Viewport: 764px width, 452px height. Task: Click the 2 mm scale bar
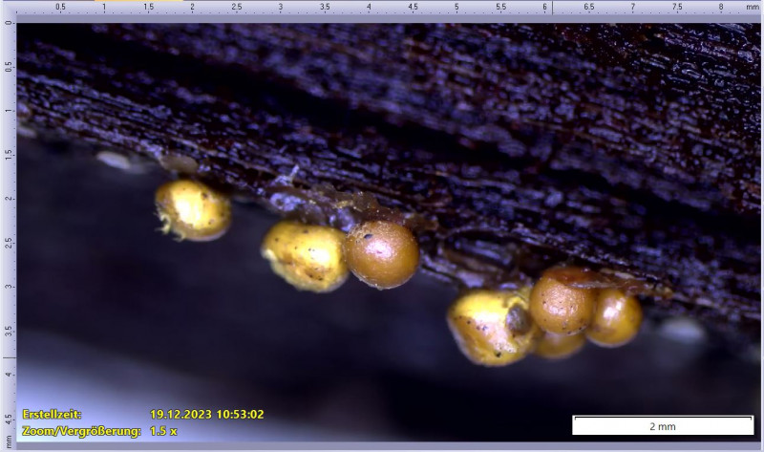662,425
